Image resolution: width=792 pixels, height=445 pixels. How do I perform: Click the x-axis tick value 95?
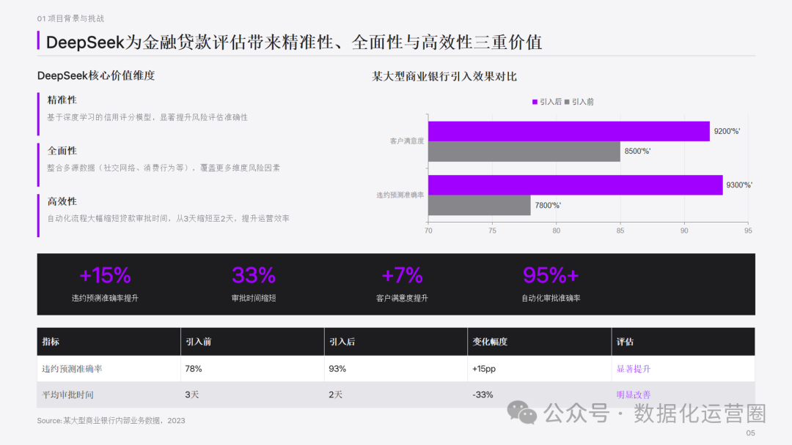[748, 231]
